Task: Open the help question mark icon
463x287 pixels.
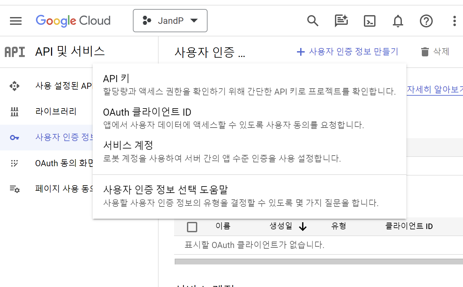Action: click(x=426, y=21)
